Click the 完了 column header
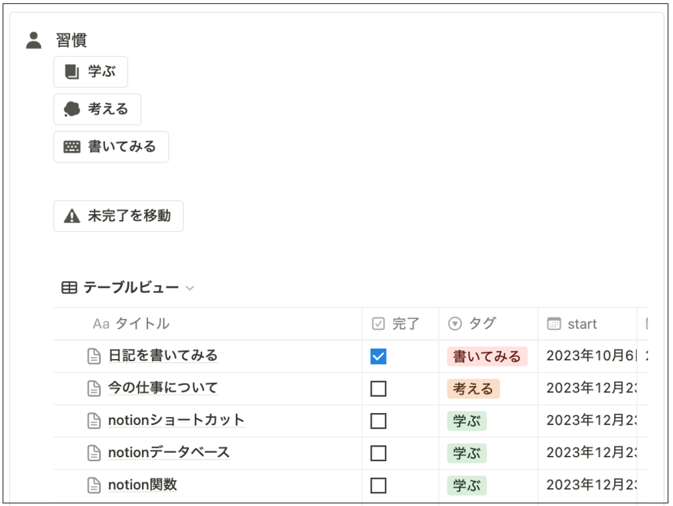The width and height of the screenshot is (673, 506). point(400,324)
